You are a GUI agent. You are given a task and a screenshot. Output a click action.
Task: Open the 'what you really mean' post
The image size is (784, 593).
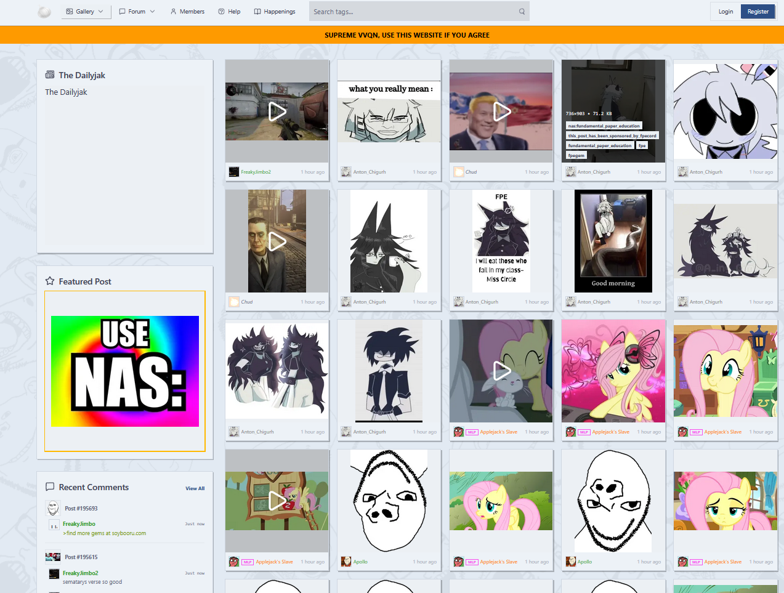coord(389,111)
